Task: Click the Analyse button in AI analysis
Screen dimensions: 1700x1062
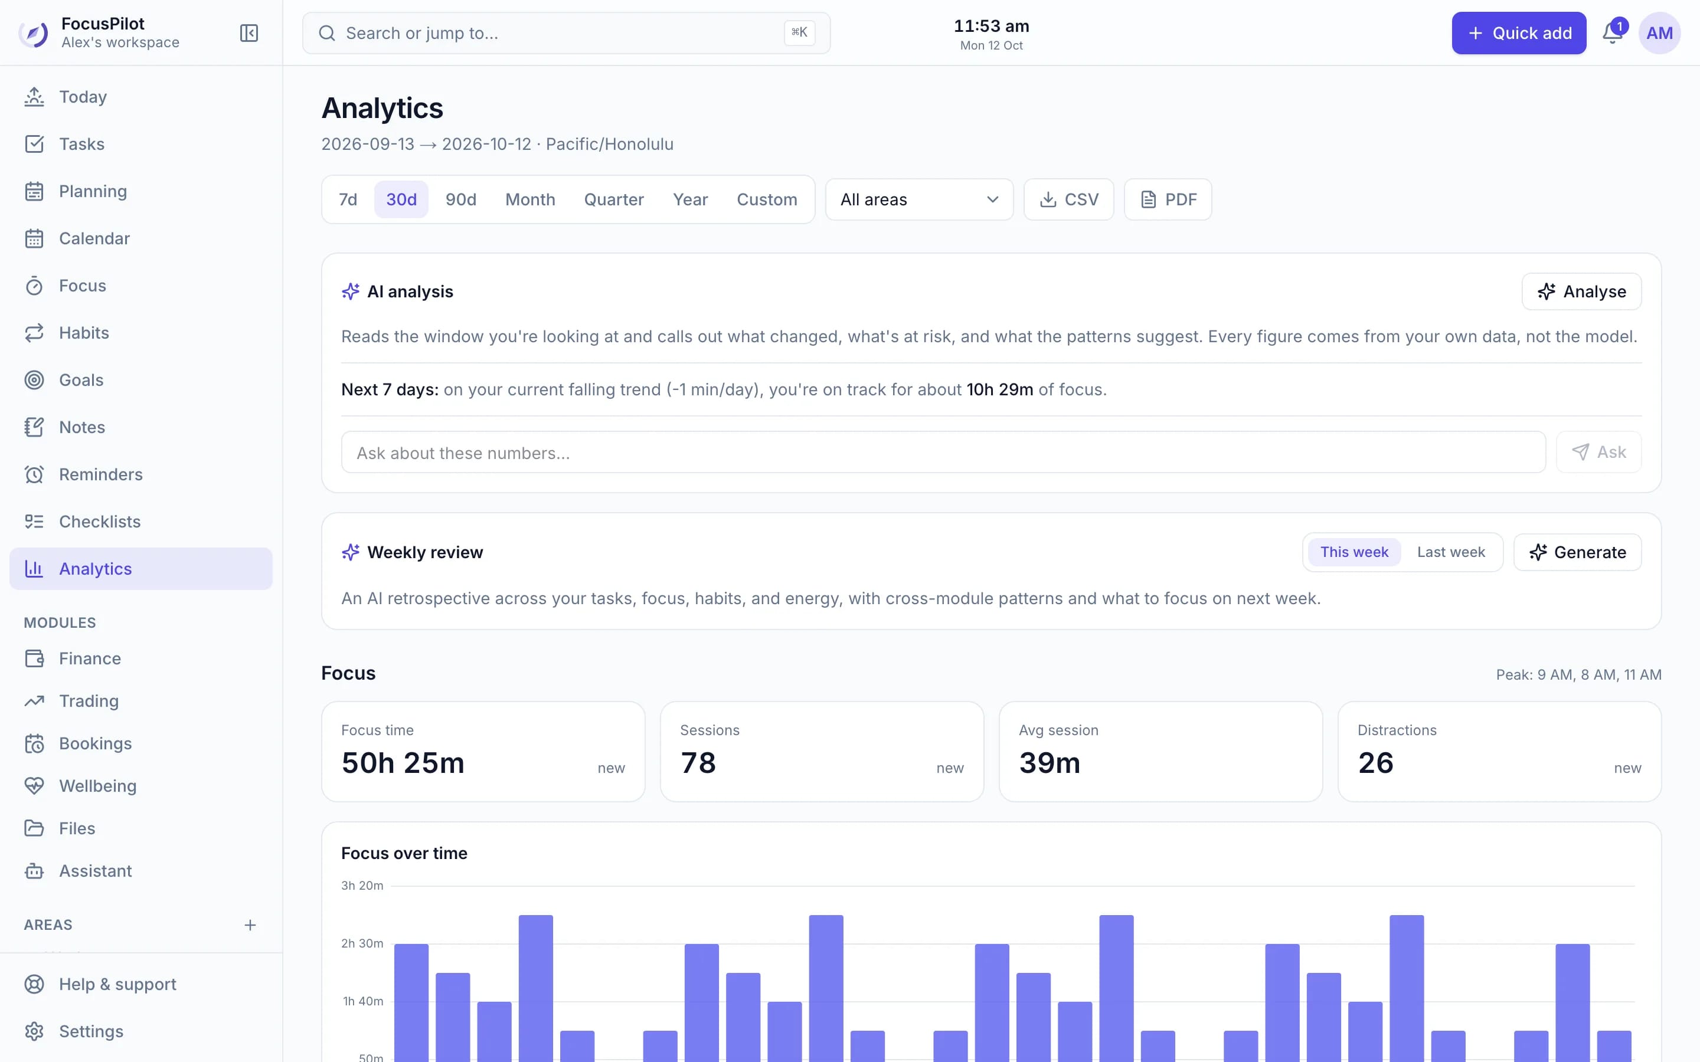Action: [x=1581, y=291]
